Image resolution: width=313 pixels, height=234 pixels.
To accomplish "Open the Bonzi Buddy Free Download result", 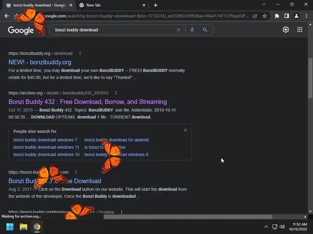I will [x=55, y=181].
